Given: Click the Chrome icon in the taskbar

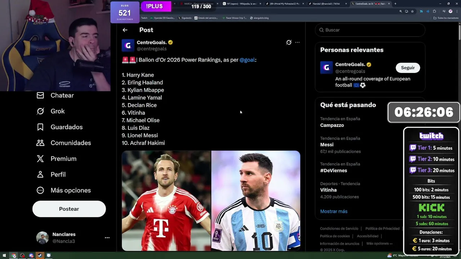Looking at the screenshot, I should click(14, 255).
